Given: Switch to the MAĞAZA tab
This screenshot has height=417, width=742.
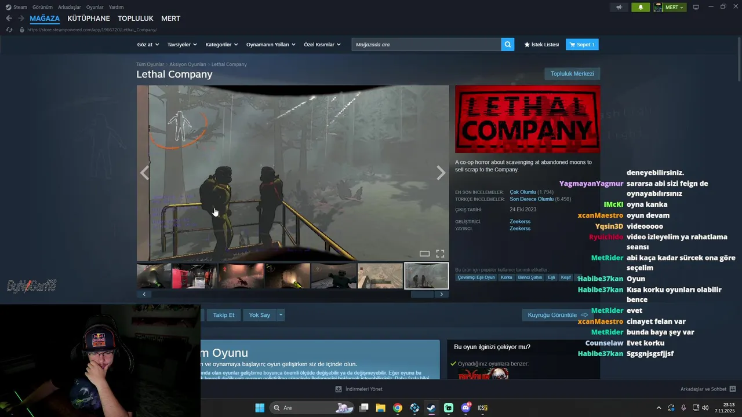Looking at the screenshot, I should (x=45, y=19).
